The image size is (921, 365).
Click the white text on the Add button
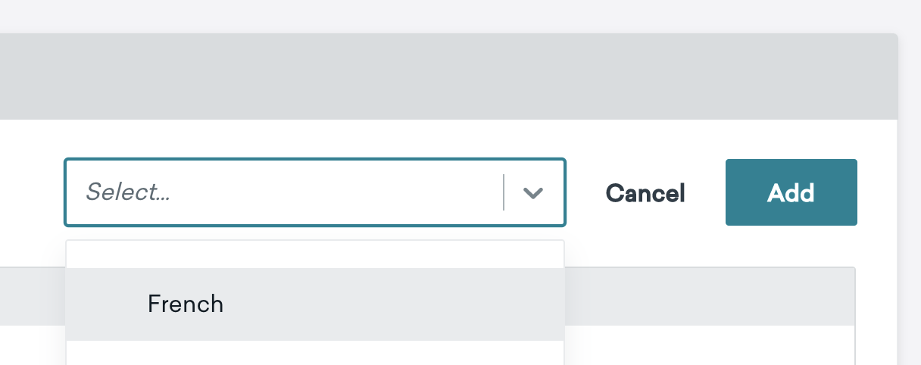791,193
